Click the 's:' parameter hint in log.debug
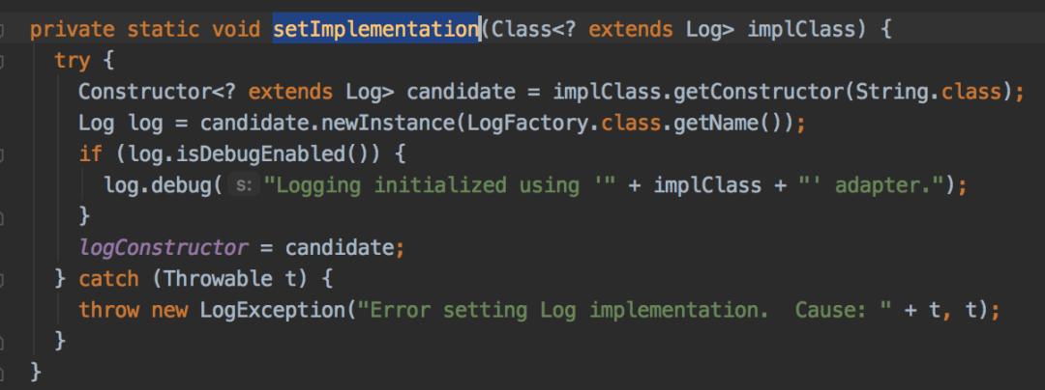1045x390 pixels. click(x=243, y=184)
